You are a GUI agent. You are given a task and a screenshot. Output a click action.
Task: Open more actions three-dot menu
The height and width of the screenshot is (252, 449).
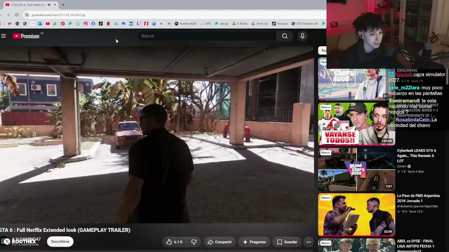pyautogui.click(x=309, y=242)
